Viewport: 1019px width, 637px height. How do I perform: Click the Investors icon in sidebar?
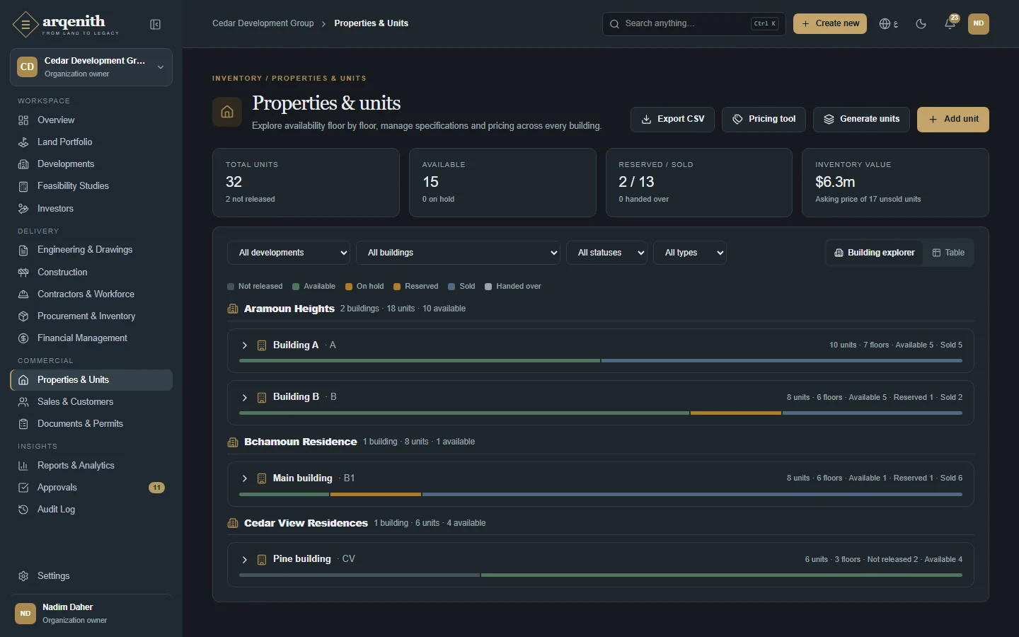(x=23, y=209)
